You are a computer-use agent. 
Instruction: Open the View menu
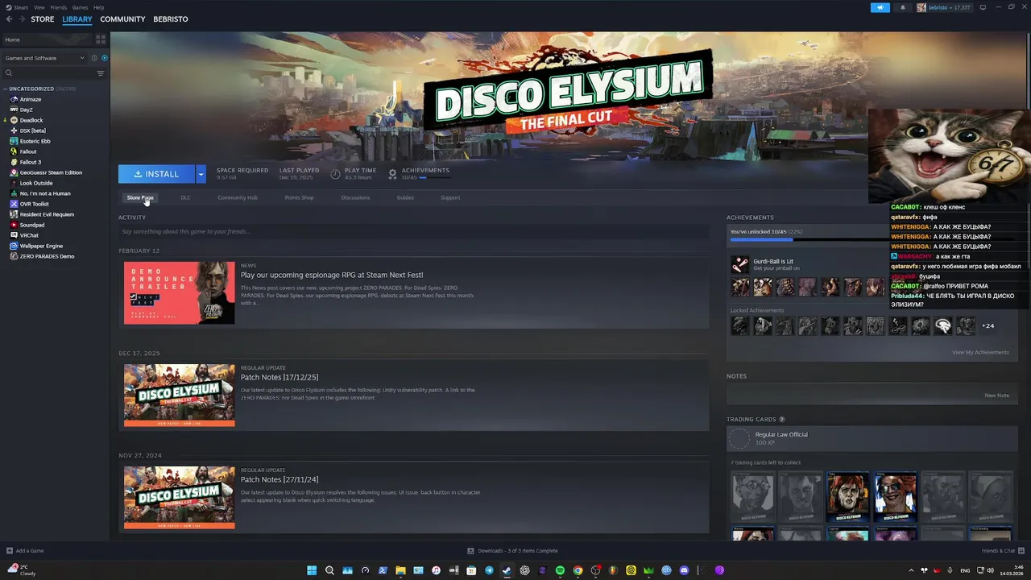coord(39,7)
